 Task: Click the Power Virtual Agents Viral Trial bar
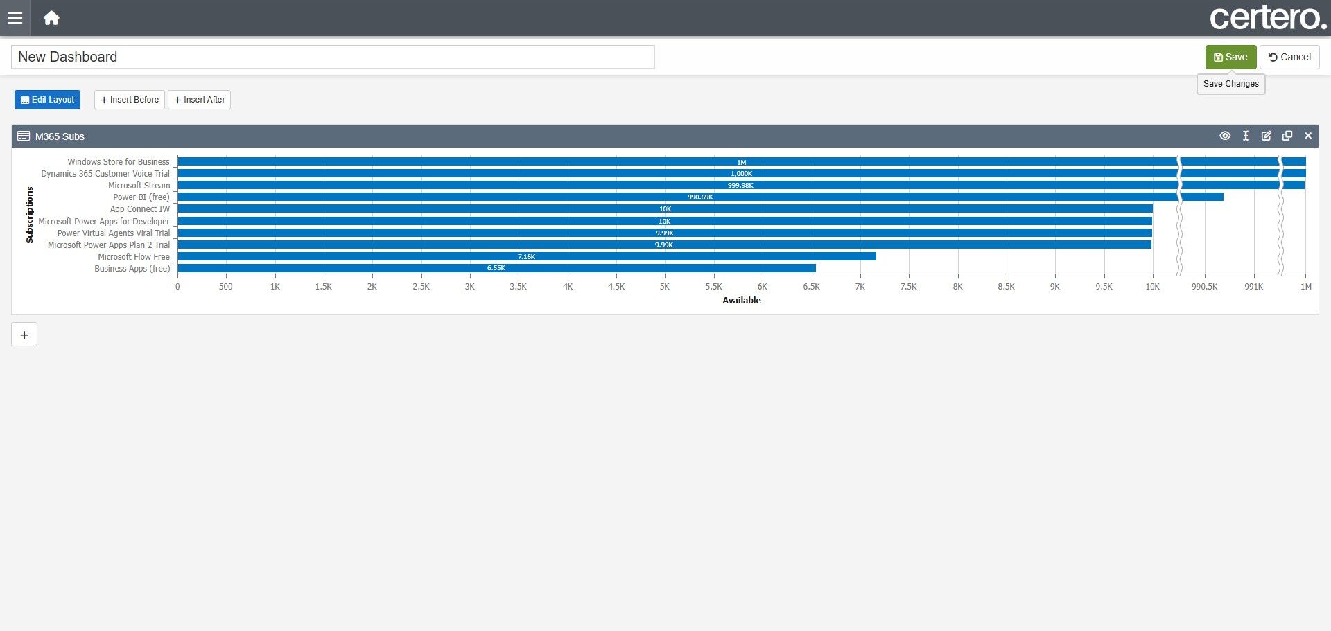point(664,233)
